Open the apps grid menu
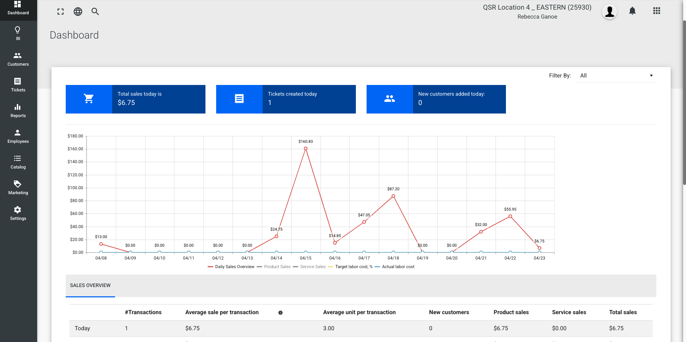Screen dimensions: 686x342 656,11
